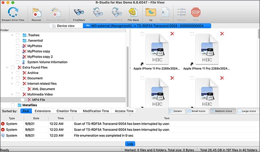
Task: Collapse the Multimedia Video node
Action: point(12,94)
